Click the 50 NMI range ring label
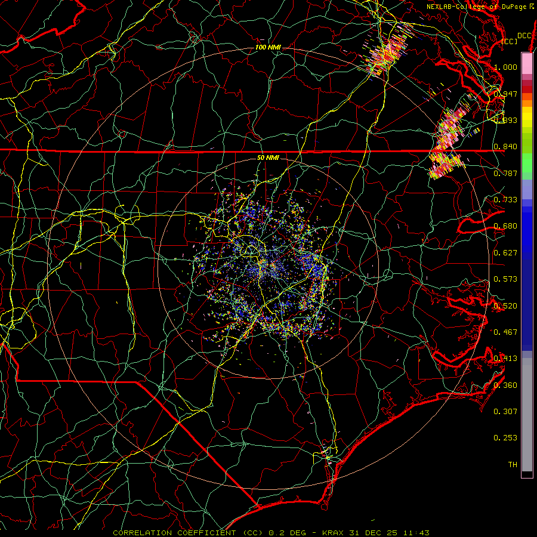This screenshot has height=537, width=537. (268, 158)
